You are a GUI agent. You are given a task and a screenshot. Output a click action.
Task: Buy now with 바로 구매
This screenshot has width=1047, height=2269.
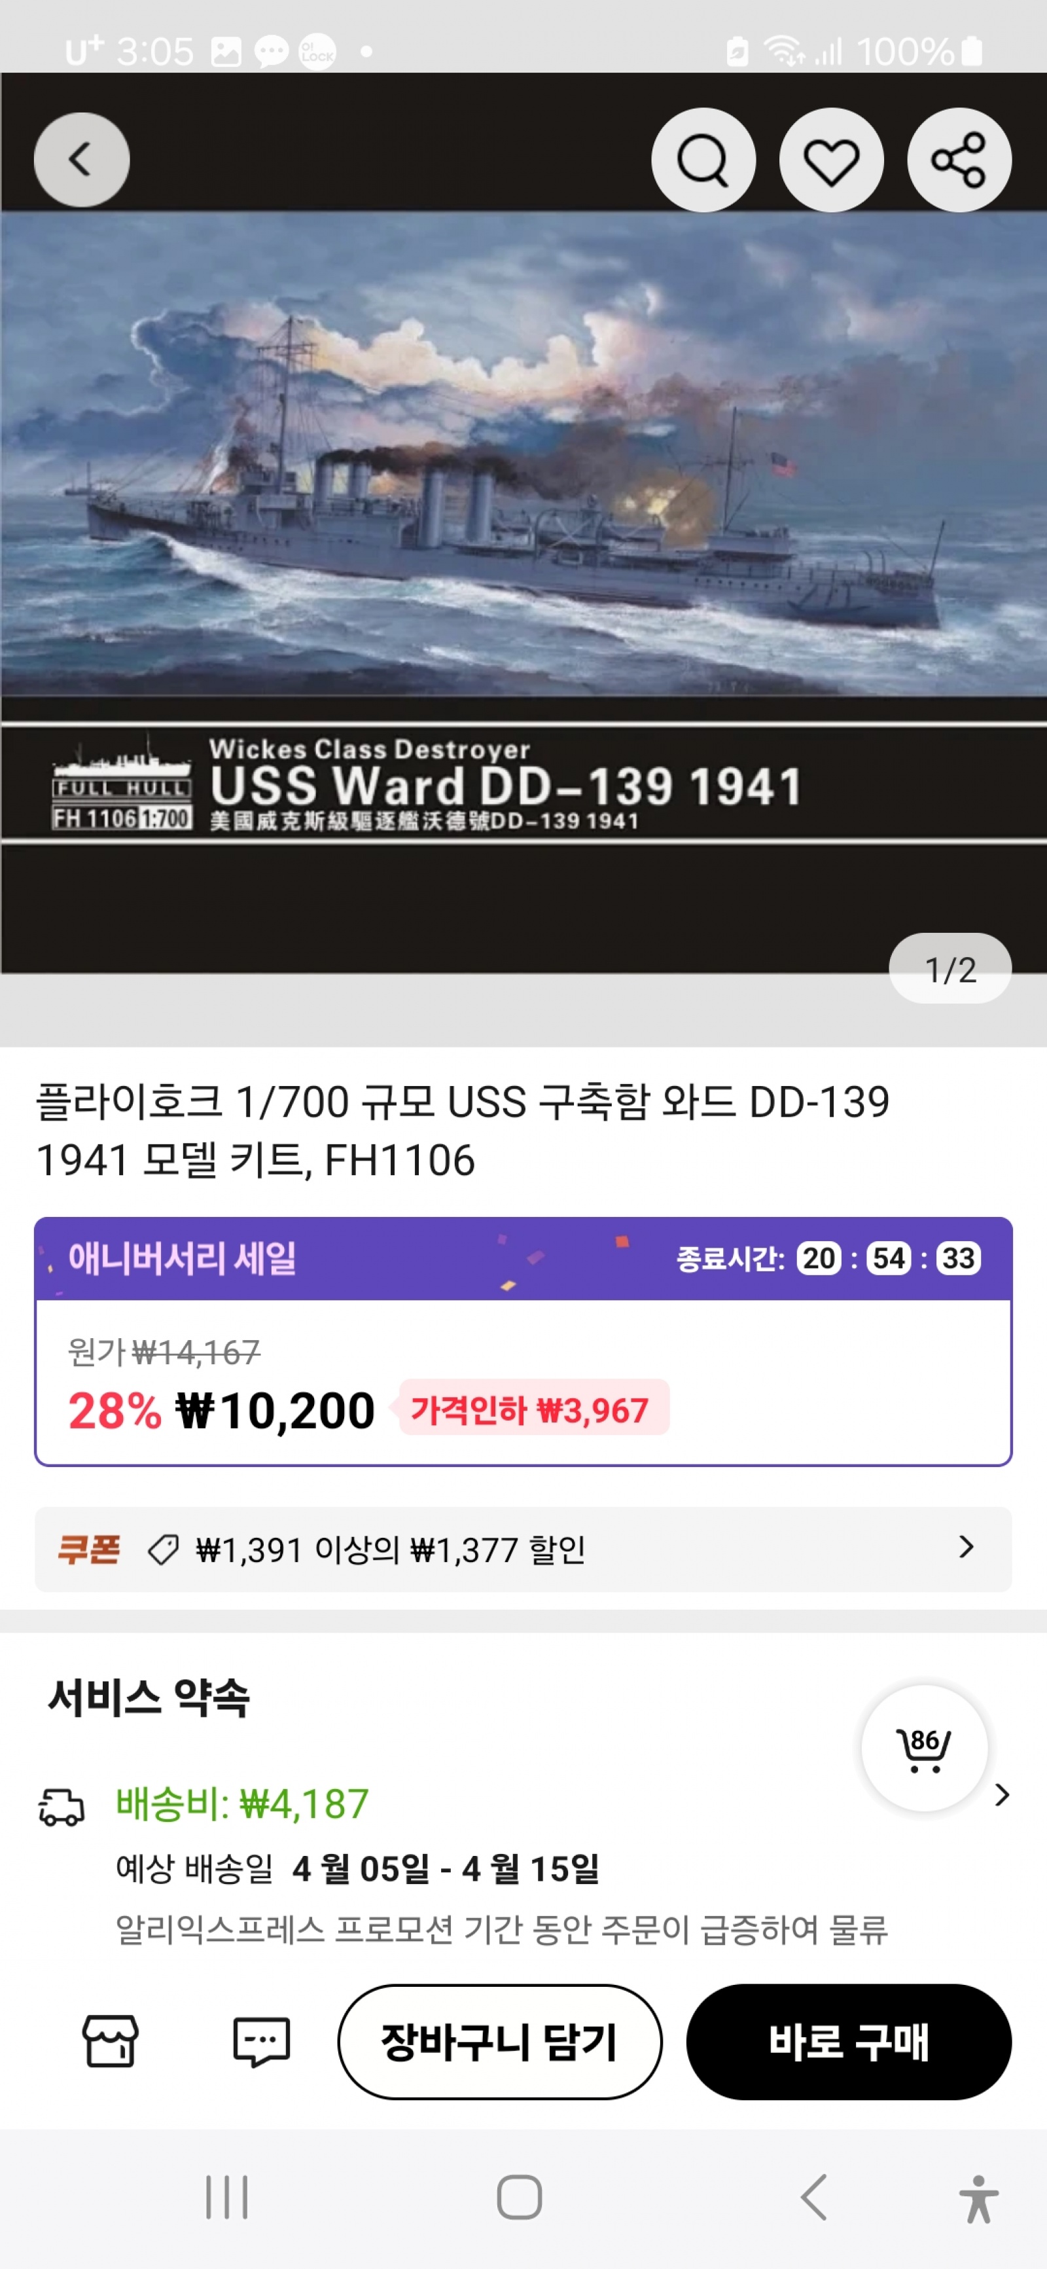tap(848, 2042)
